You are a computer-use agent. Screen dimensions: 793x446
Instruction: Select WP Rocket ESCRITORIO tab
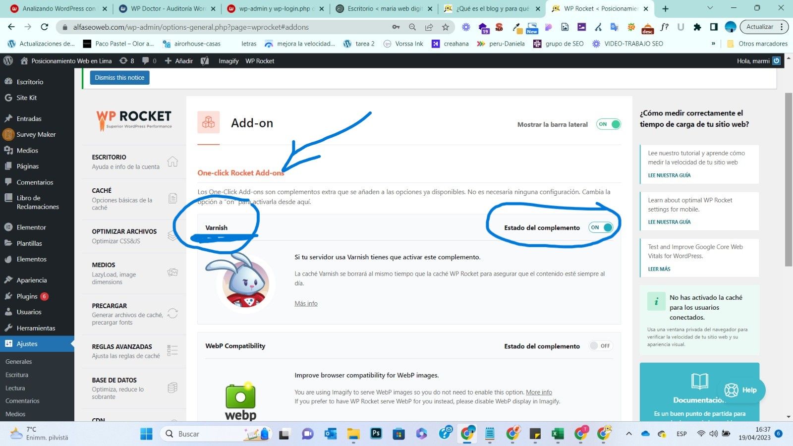134,162
